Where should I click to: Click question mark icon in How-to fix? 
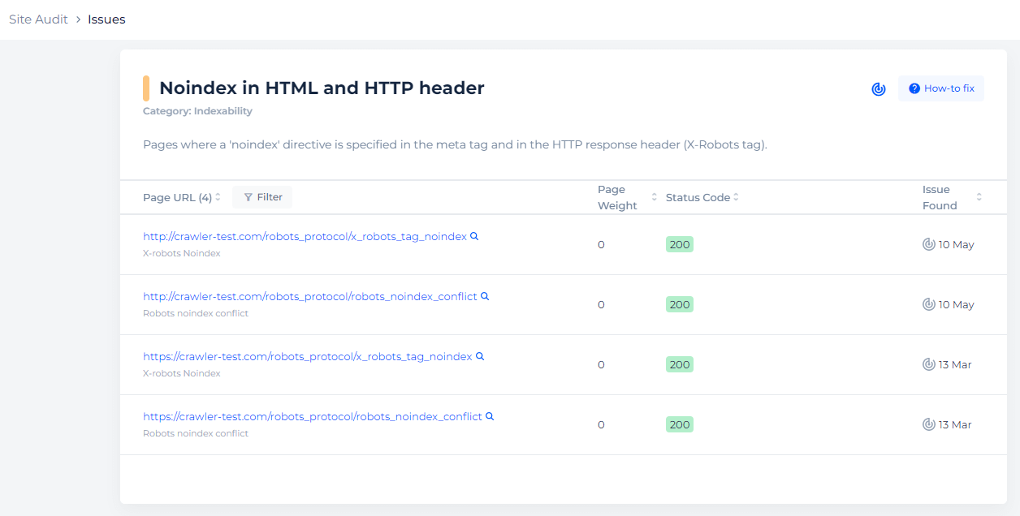[914, 88]
